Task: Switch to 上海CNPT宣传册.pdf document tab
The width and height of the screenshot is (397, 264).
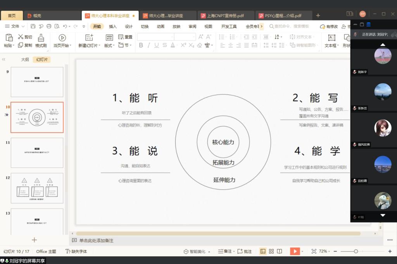Action: (x=225, y=16)
